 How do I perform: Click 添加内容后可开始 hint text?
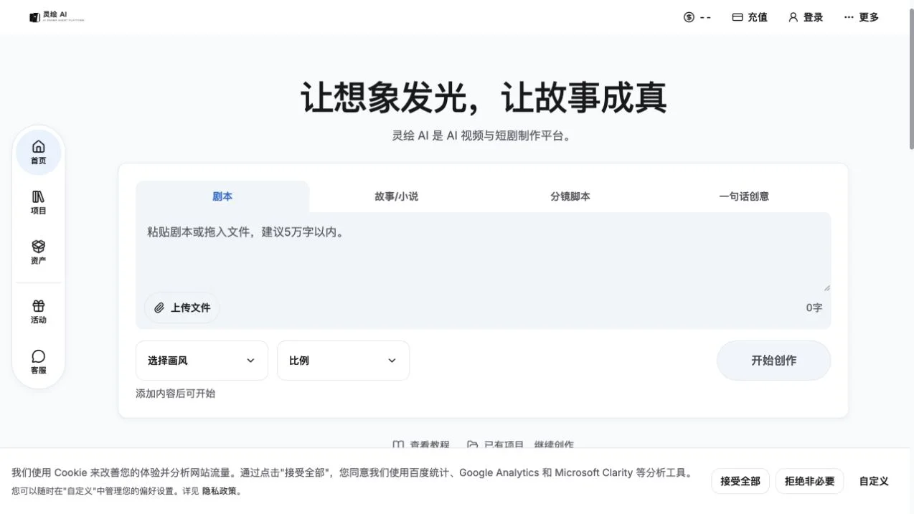click(175, 394)
